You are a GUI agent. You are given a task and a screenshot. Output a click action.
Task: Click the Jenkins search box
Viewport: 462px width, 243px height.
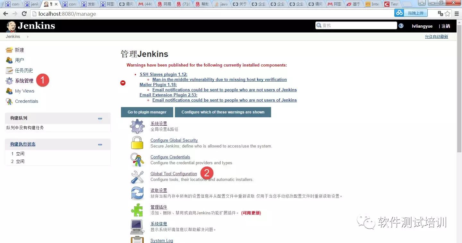(x=356, y=25)
